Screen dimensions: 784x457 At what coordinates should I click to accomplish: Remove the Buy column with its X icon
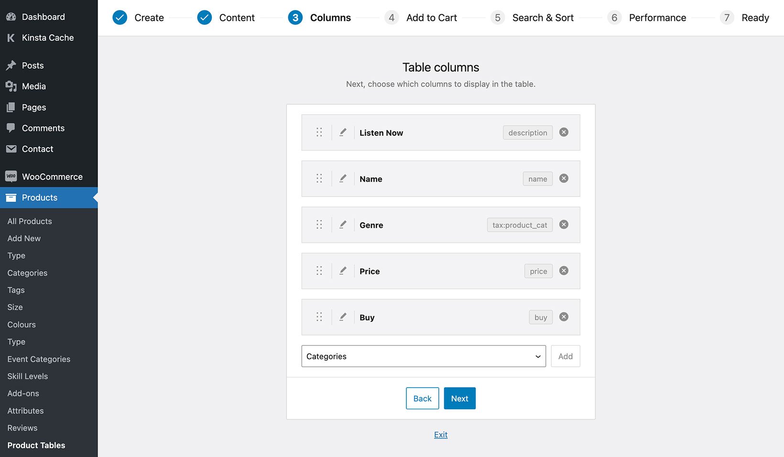564,316
